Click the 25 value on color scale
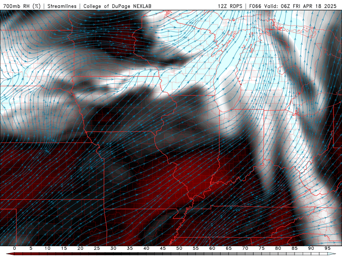Screen dimensions: 342x256 (x=97, y=248)
